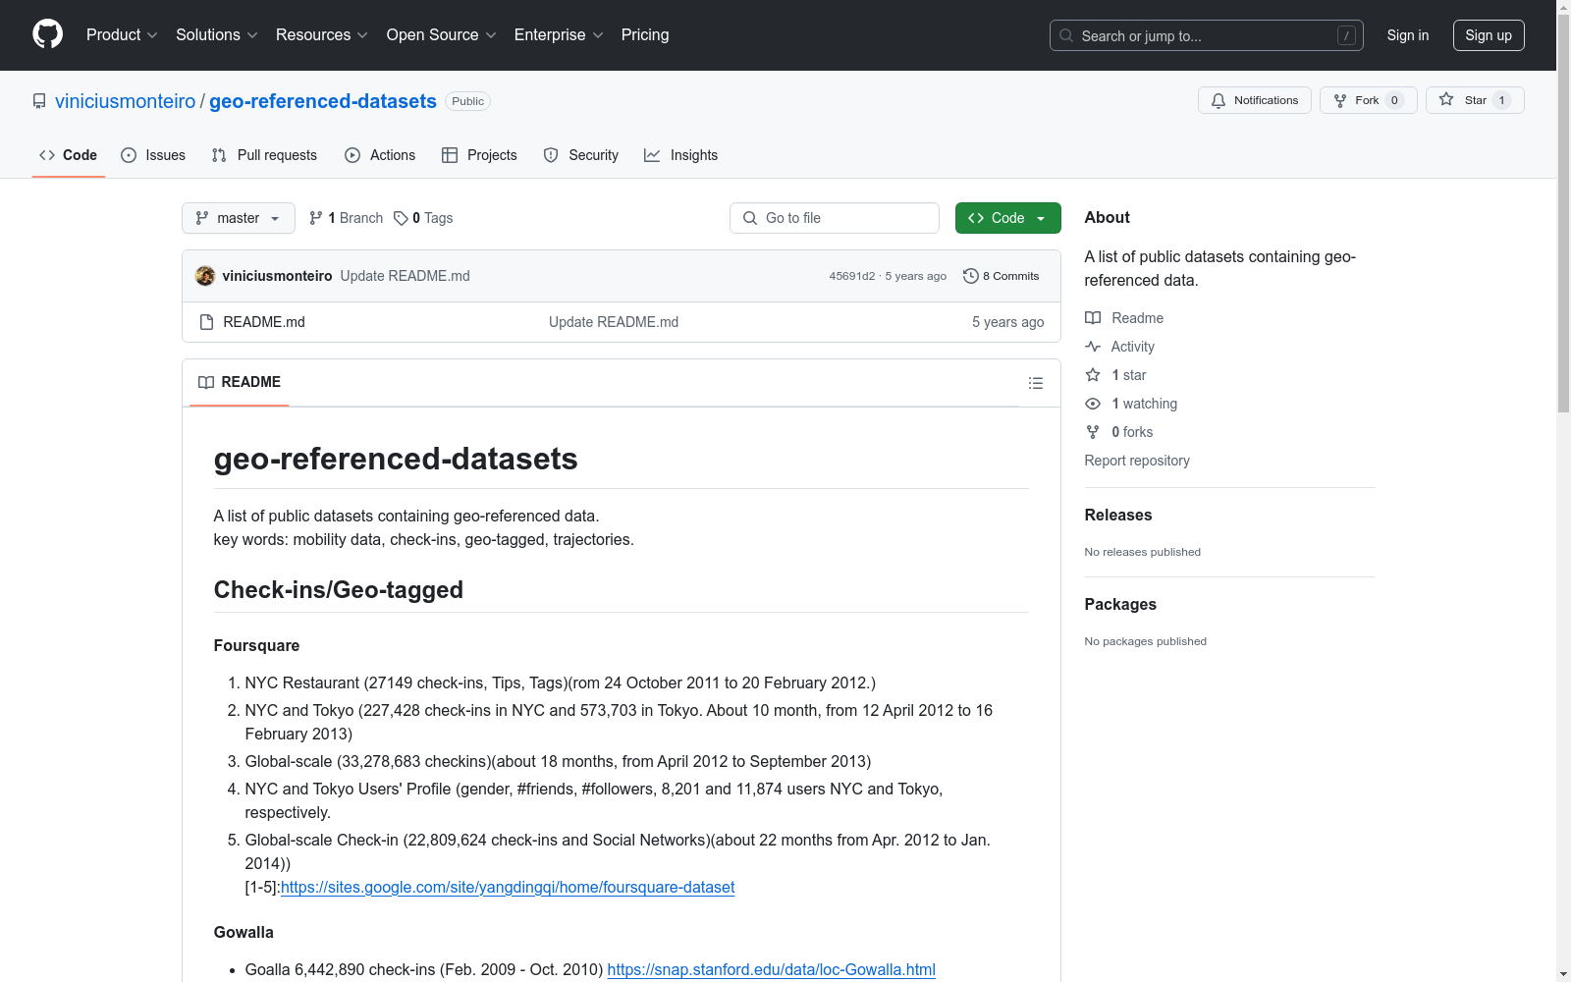The image size is (1571, 982).
Task: Open Update README.md commit message in file row
Action: click(614, 322)
